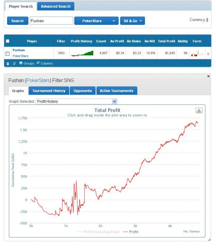Open the Groups save icon
The width and height of the screenshot is (216, 249).
(21, 63)
